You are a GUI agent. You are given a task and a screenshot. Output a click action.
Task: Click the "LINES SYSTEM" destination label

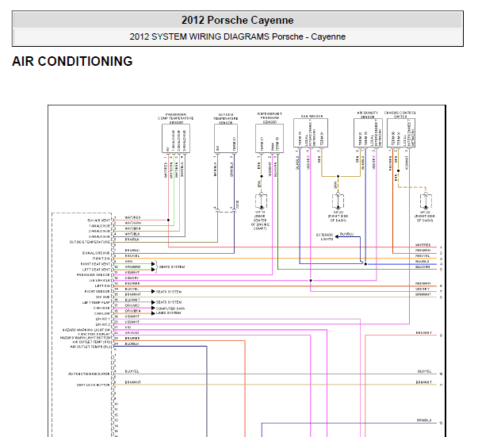(x=169, y=313)
